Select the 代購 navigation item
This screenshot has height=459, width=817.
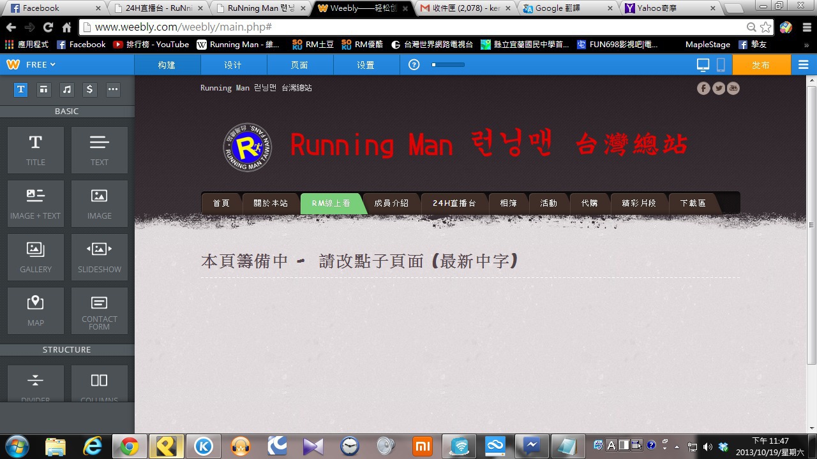[590, 203]
